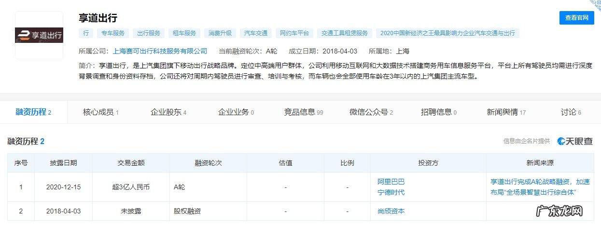Switch to the 融资历程 tab

[33, 112]
